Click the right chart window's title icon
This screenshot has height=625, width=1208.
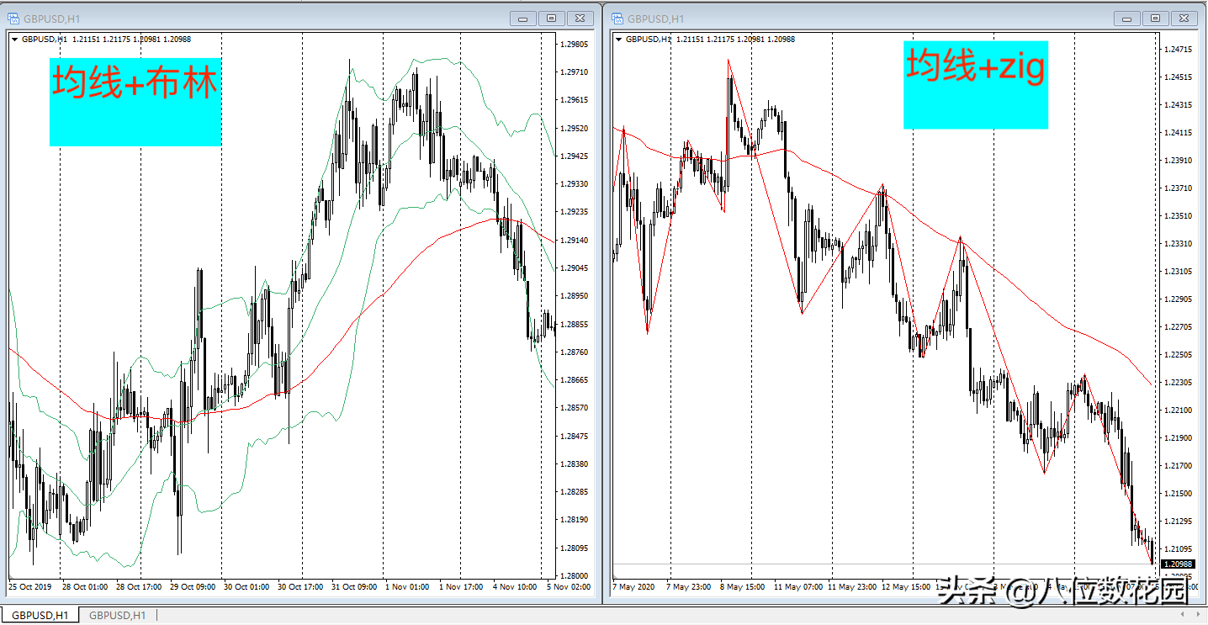point(617,19)
